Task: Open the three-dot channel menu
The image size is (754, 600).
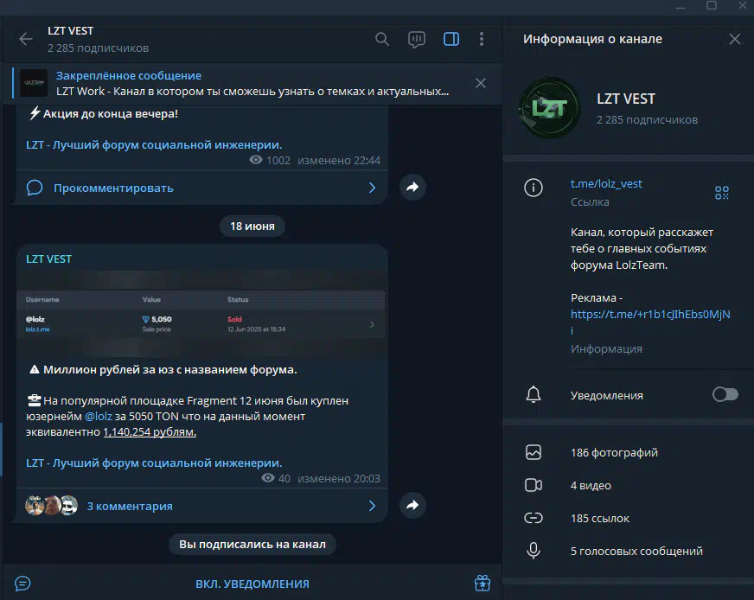Action: [482, 39]
